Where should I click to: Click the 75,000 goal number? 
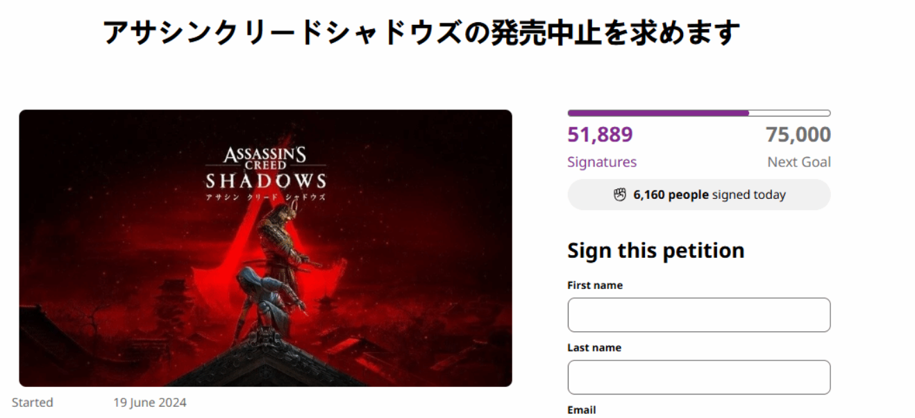pyautogui.click(x=798, y=134)
